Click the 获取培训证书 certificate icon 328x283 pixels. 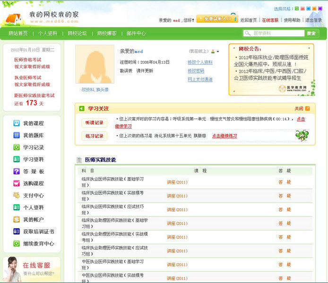(17, 232)
